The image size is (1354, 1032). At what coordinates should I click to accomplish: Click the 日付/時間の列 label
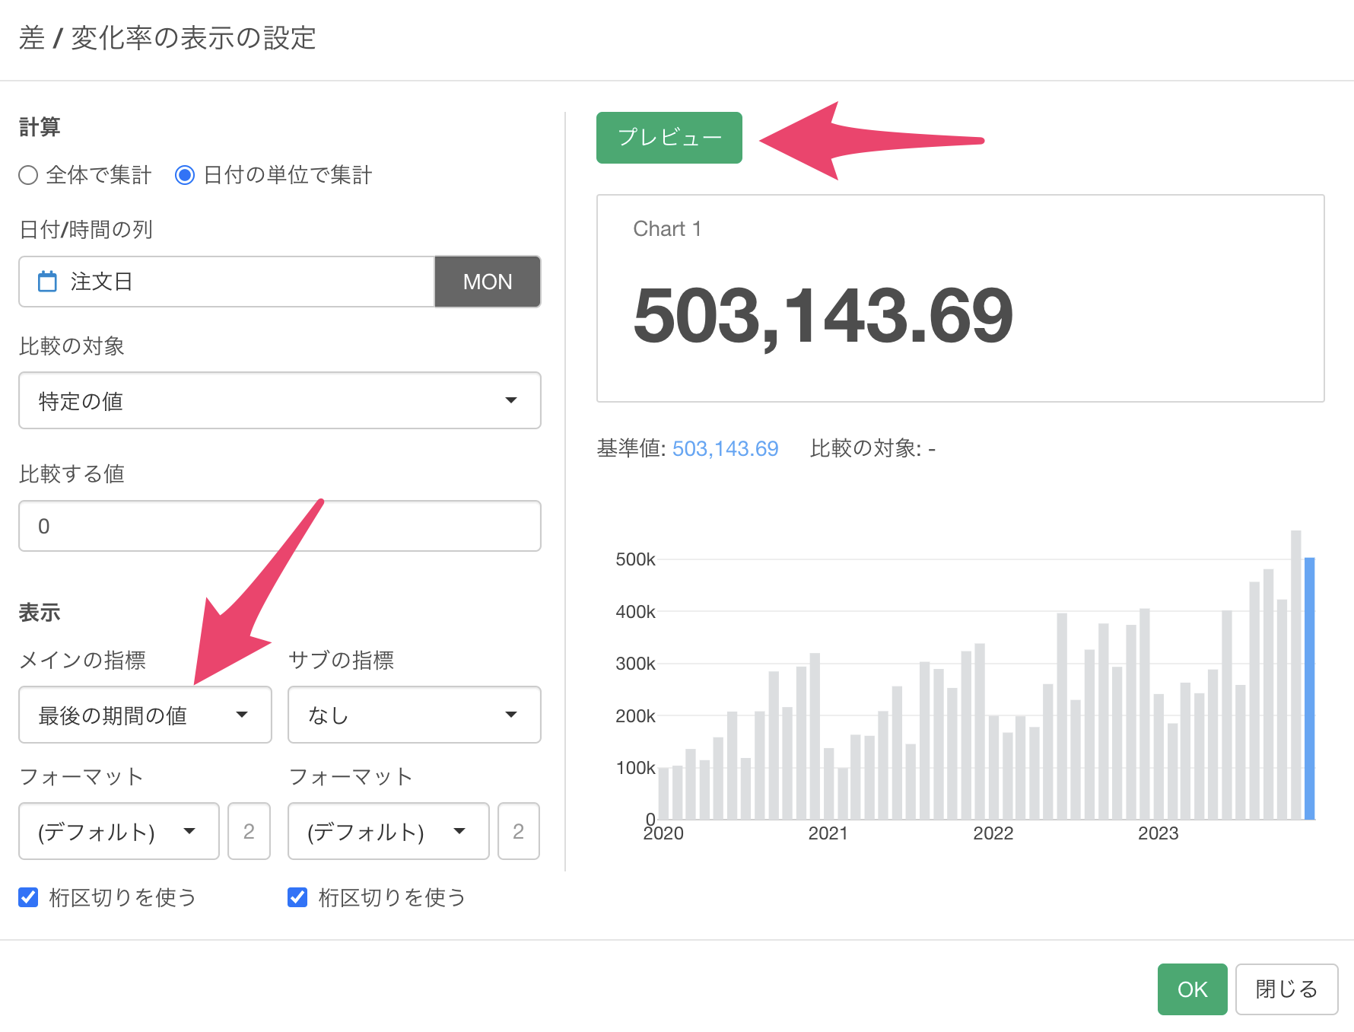pyautogui.click(x=86, y=229)
